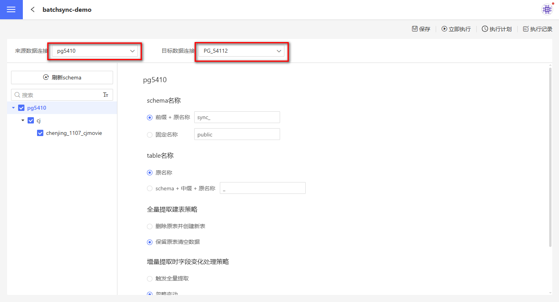The width and height of the screenshot is (559, 302).
Task: Open 执行计划 schedule settings
Action: click(497, 29)
